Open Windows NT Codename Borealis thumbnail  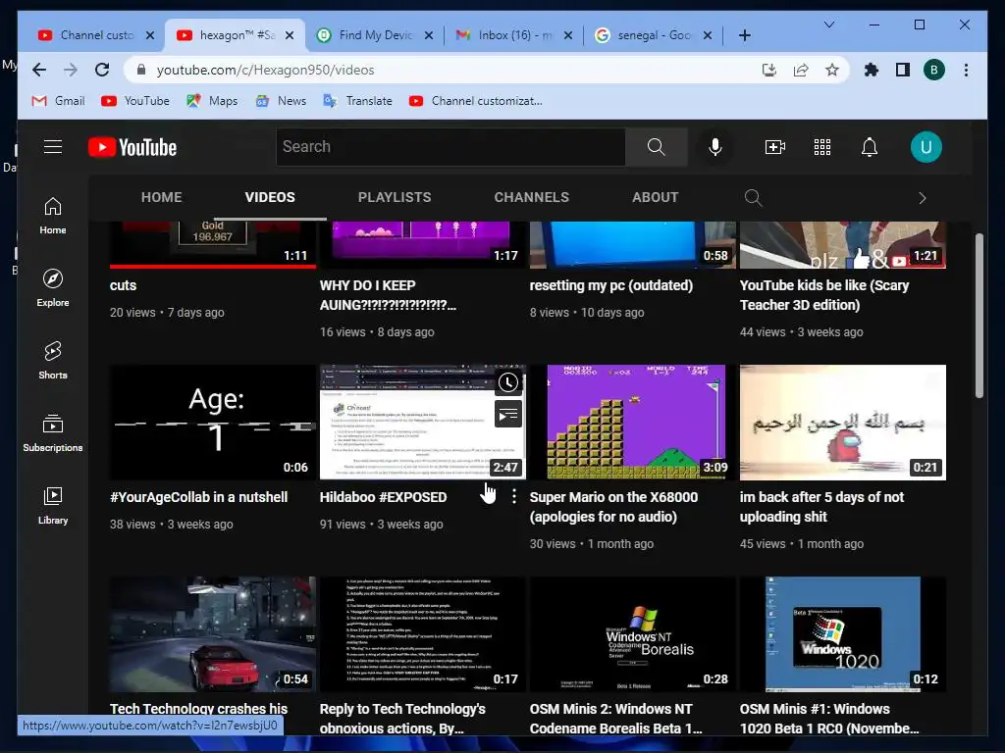click(x=633, y=634)
